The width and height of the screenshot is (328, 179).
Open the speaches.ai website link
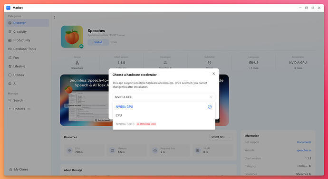(304, 150)
